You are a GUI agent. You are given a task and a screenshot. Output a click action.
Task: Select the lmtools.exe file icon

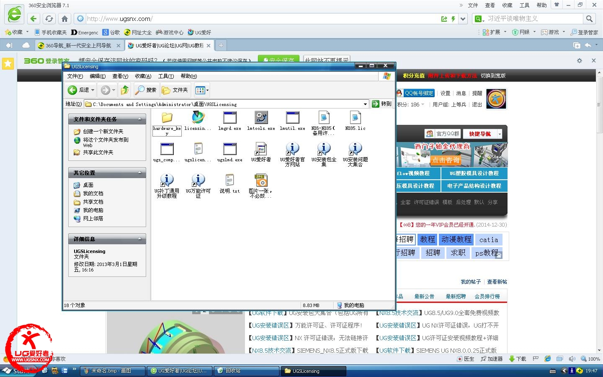pyautogui.click(x=261, y=118)
